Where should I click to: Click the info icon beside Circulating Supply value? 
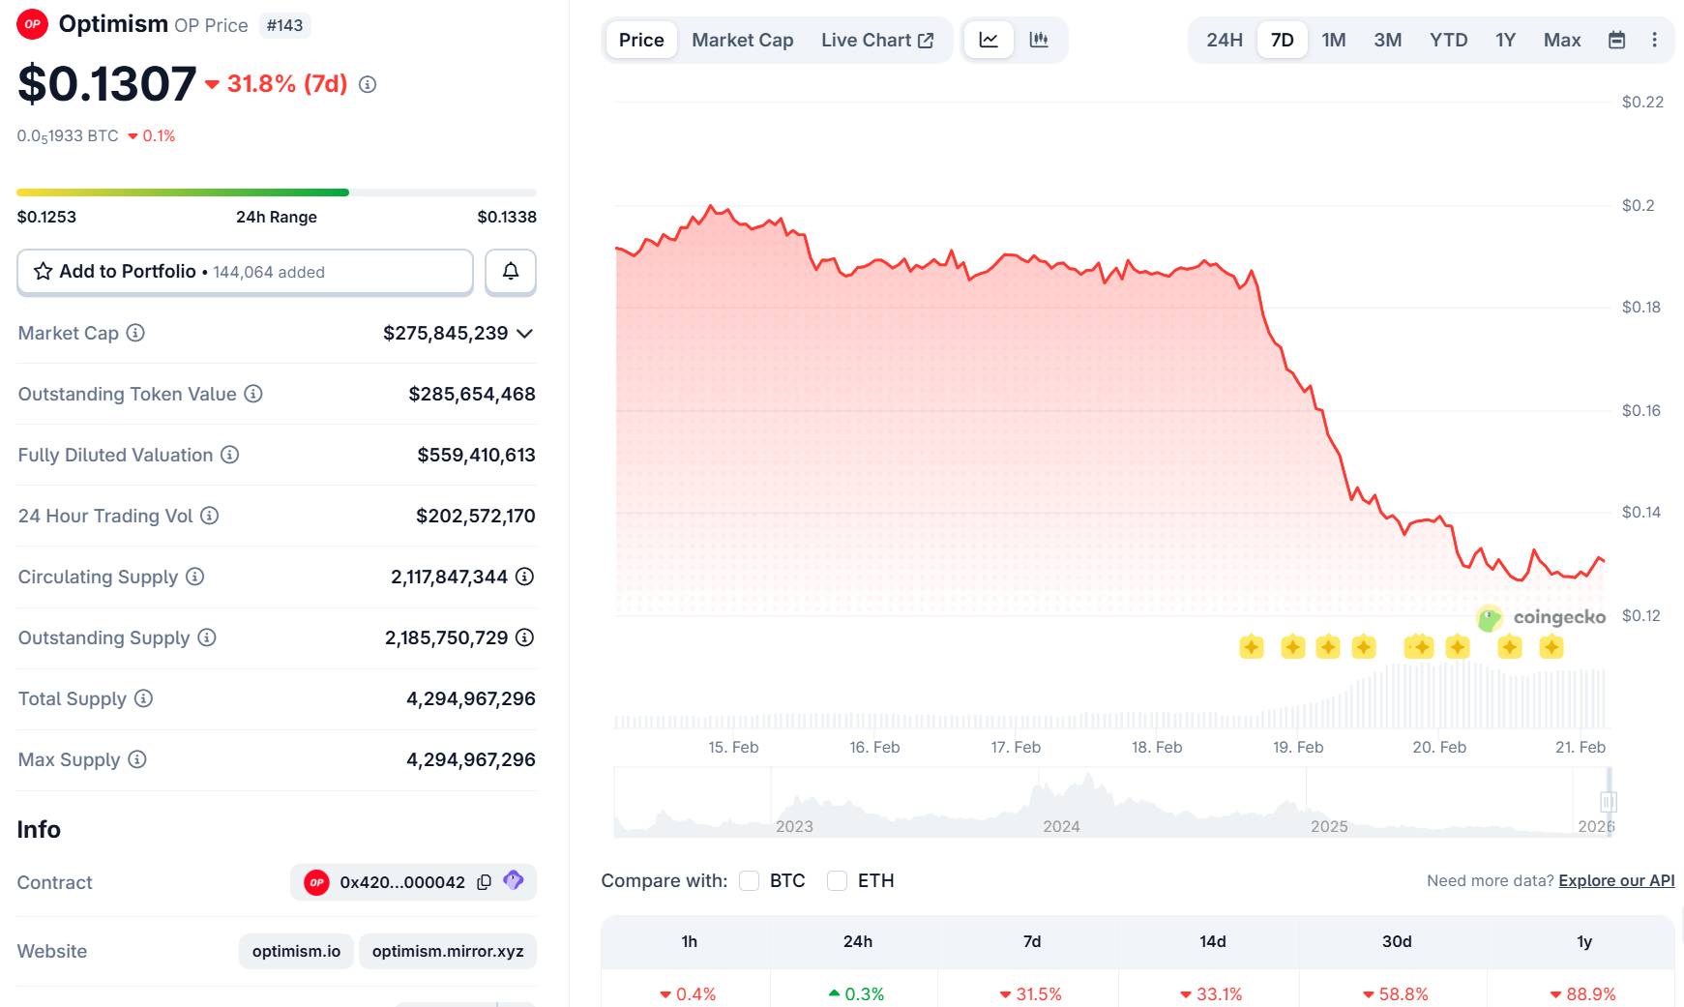click(524, 577)
